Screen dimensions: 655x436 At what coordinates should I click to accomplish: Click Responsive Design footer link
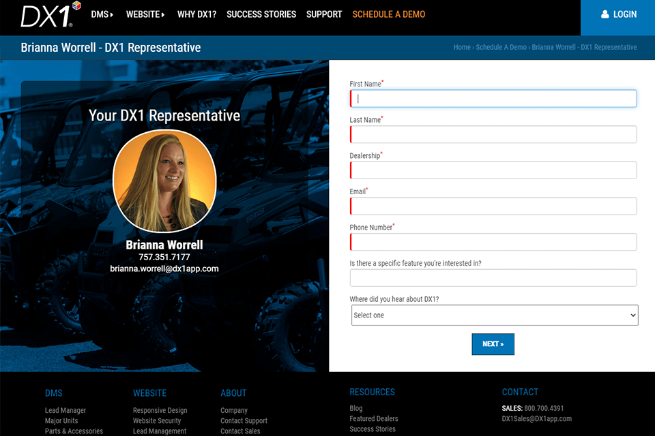[x=160, y=410]
